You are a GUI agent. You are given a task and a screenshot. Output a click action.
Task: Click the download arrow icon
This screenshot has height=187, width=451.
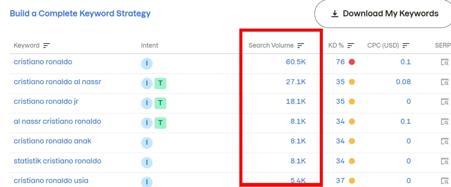(x=335, y=14)
